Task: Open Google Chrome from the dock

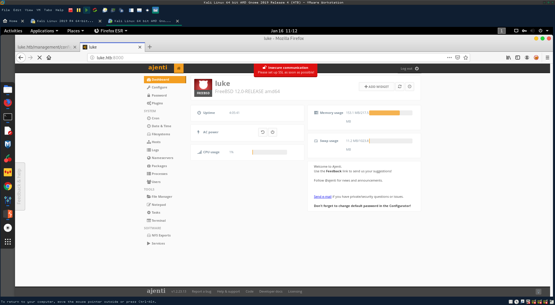Action: [8, 186]
